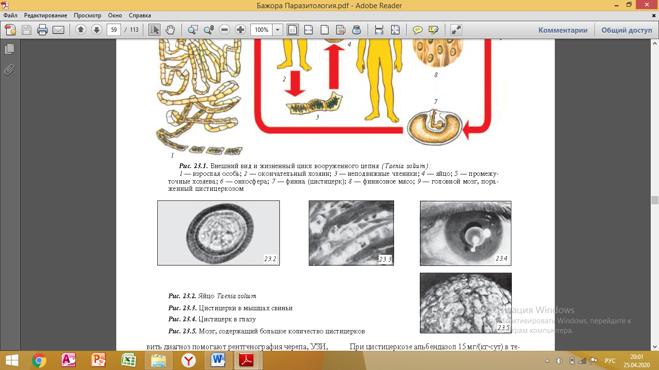Show hidden tray icons arrow
The width and height of the screenshot is (659, 370).
point(548,360)
